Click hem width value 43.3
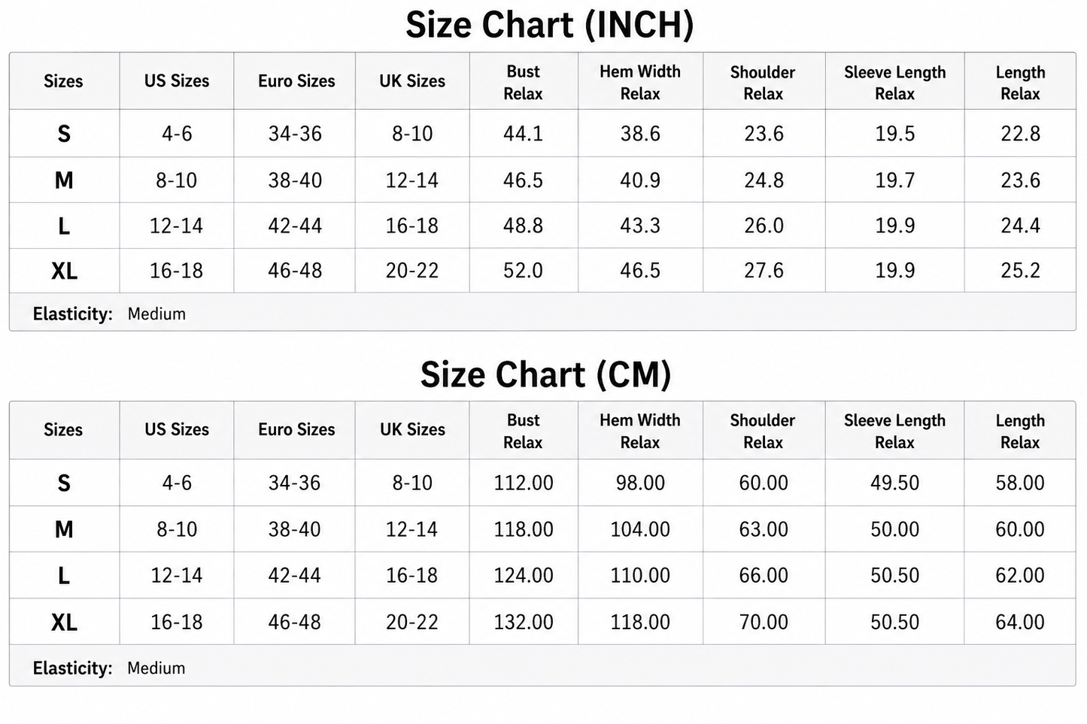1087x724 pixels. [640, 226]
